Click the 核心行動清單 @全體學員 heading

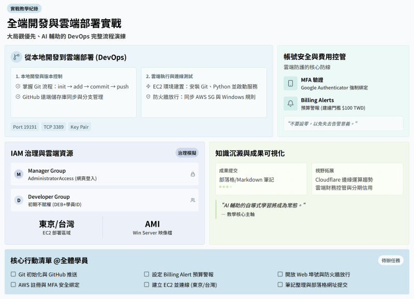(x=49, y=261)
